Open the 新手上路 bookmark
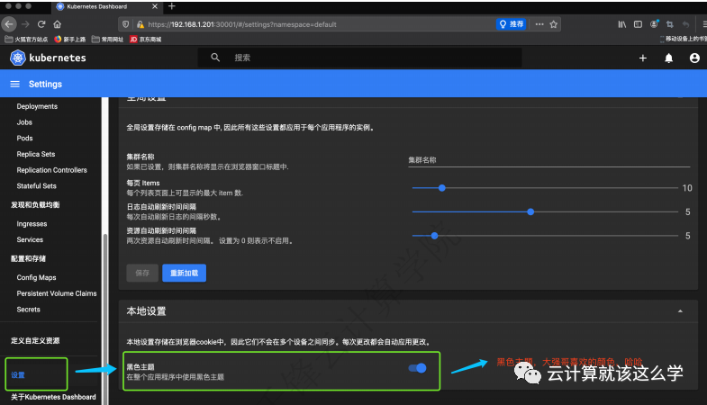707x405 pixels. [70, 40]
